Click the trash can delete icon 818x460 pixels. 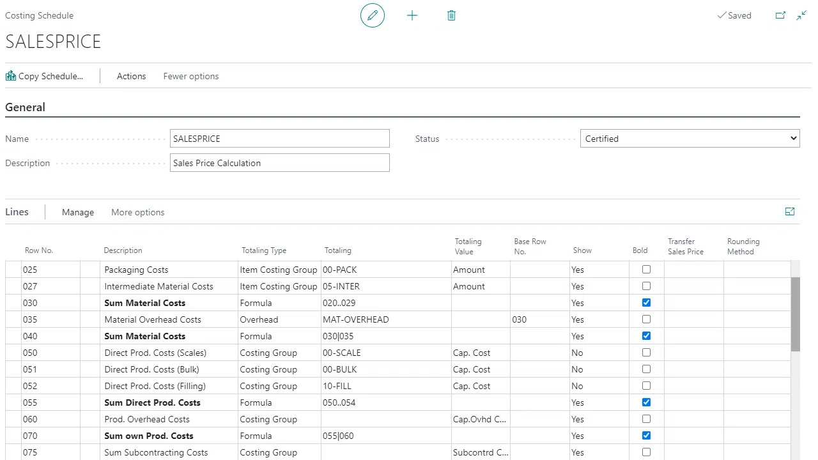coord(451,15)
